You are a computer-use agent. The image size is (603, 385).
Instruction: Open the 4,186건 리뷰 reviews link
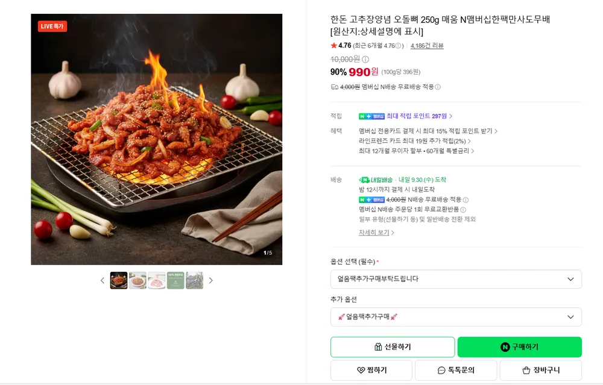(x=427, y=46)
